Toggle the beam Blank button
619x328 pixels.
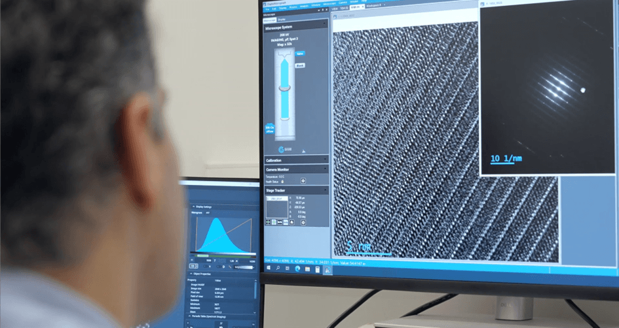tap(300, 65)
